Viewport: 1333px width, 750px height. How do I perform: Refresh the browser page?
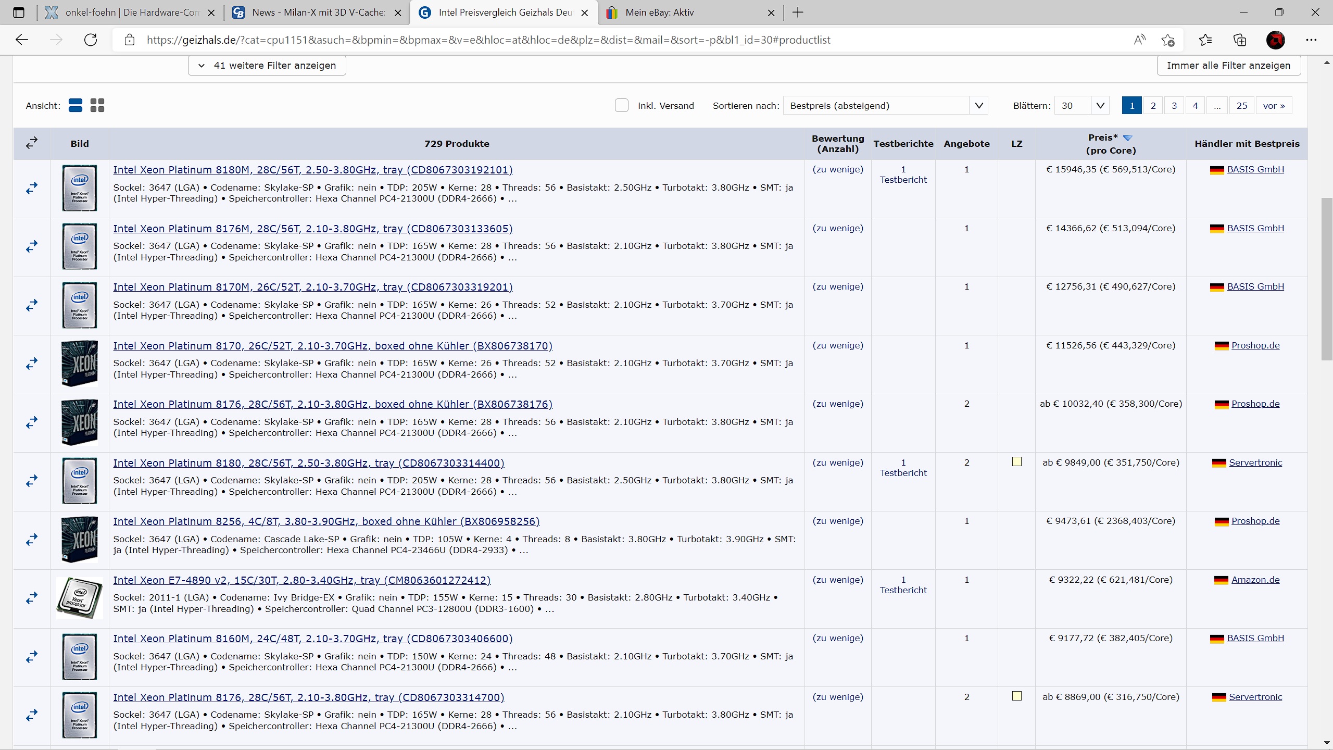tap(91, 40)
